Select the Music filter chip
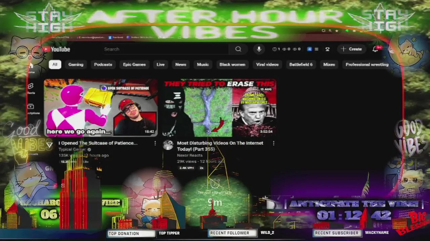Image resolution: width=430 pixels, height=241 pixels. (x=203, y=65)
